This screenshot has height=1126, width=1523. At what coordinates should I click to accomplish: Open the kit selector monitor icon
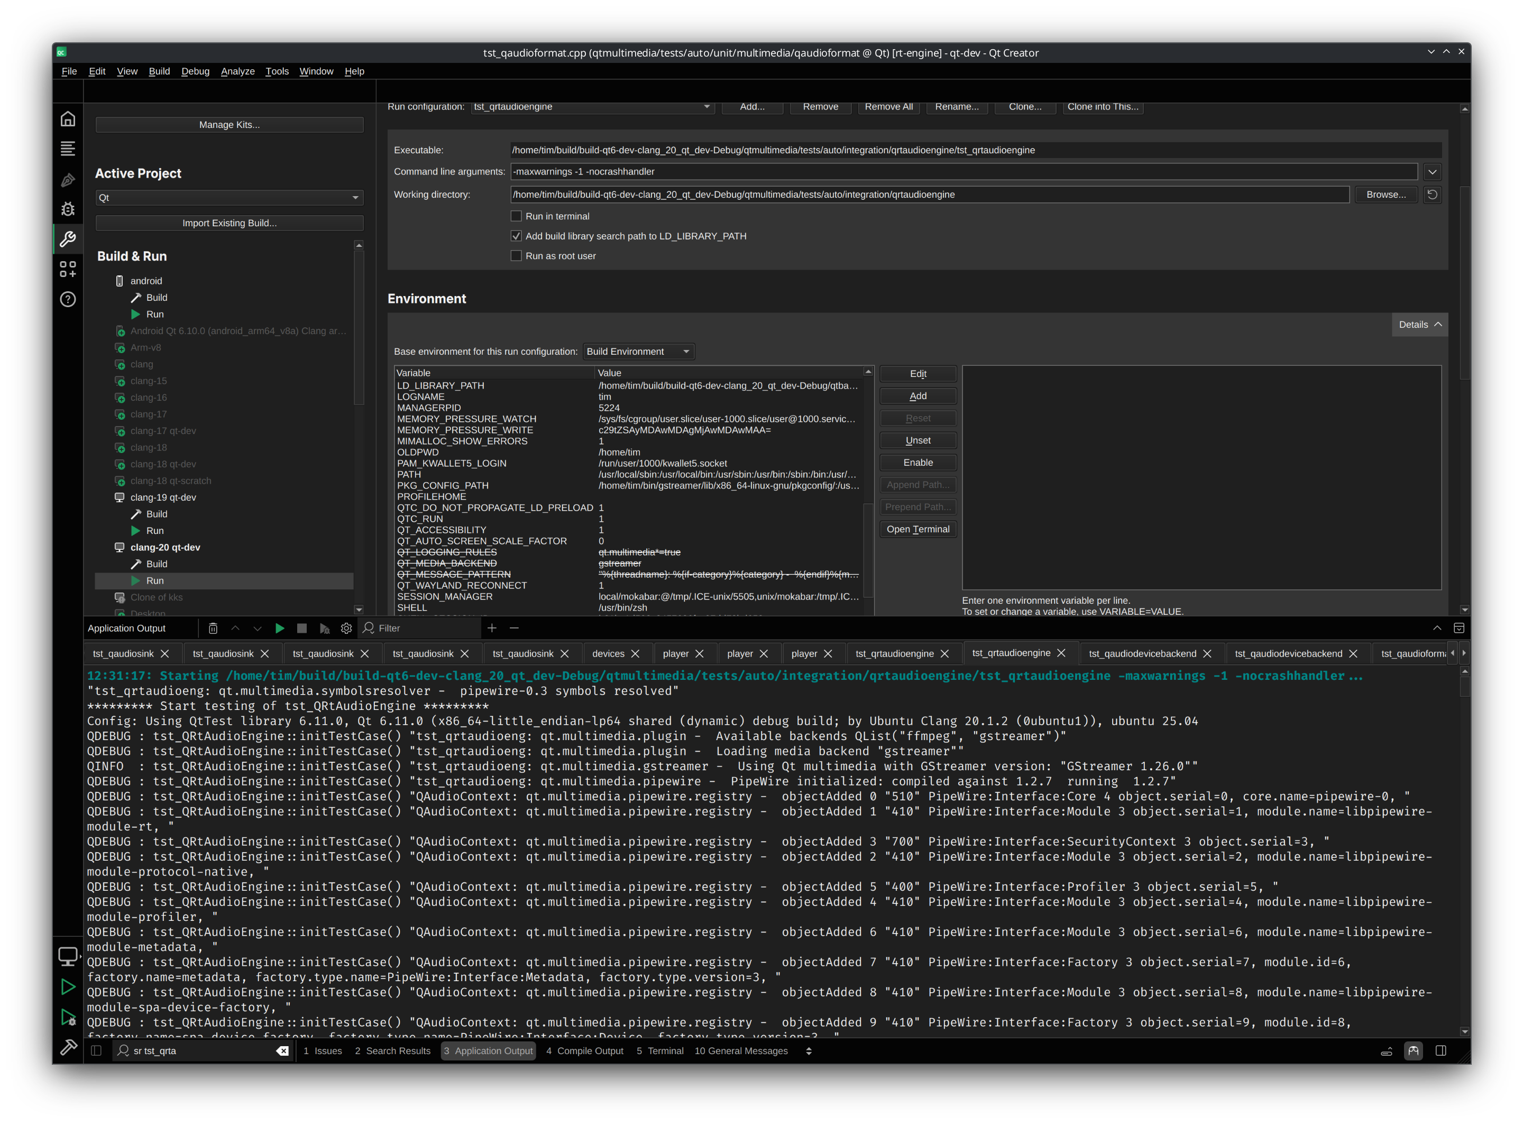(x=68, y=956)
